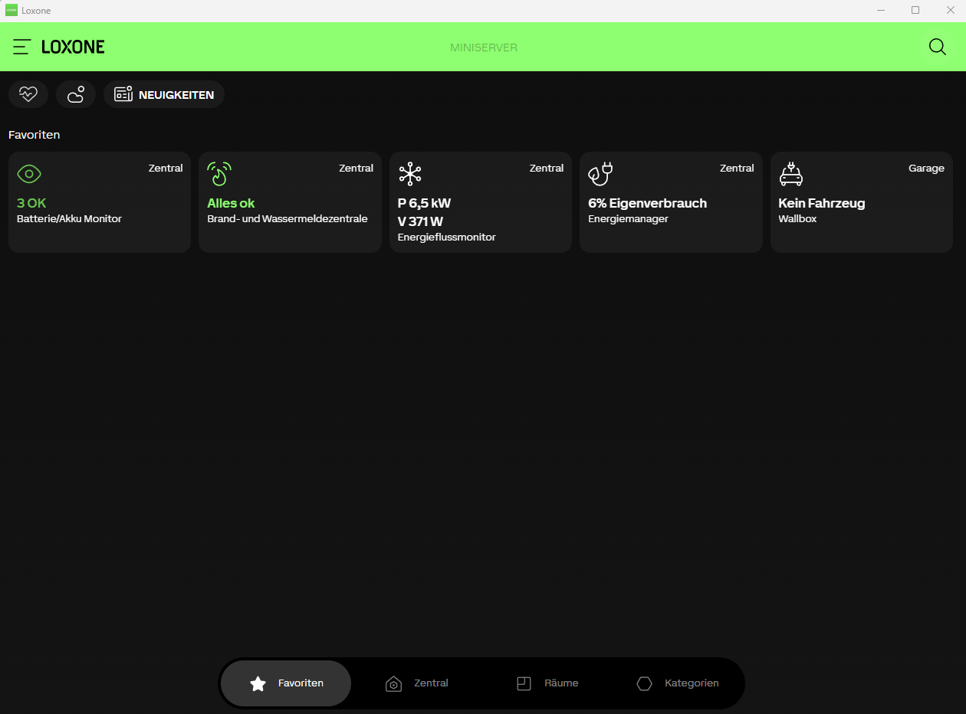Open the Brand- und Wassermeldezentrale label
The height and width of the screenshot is (714, 966).
tap(287, 219)
